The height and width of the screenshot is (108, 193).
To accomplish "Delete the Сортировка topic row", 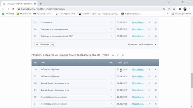I will 156,22.
